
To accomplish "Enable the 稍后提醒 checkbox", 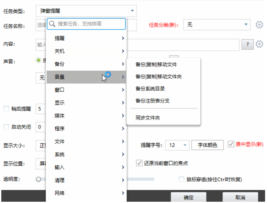I will (x=6, y=109).
